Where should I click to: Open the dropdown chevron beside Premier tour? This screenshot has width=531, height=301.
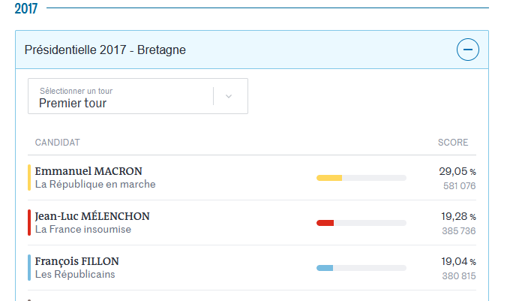[229, 96]
